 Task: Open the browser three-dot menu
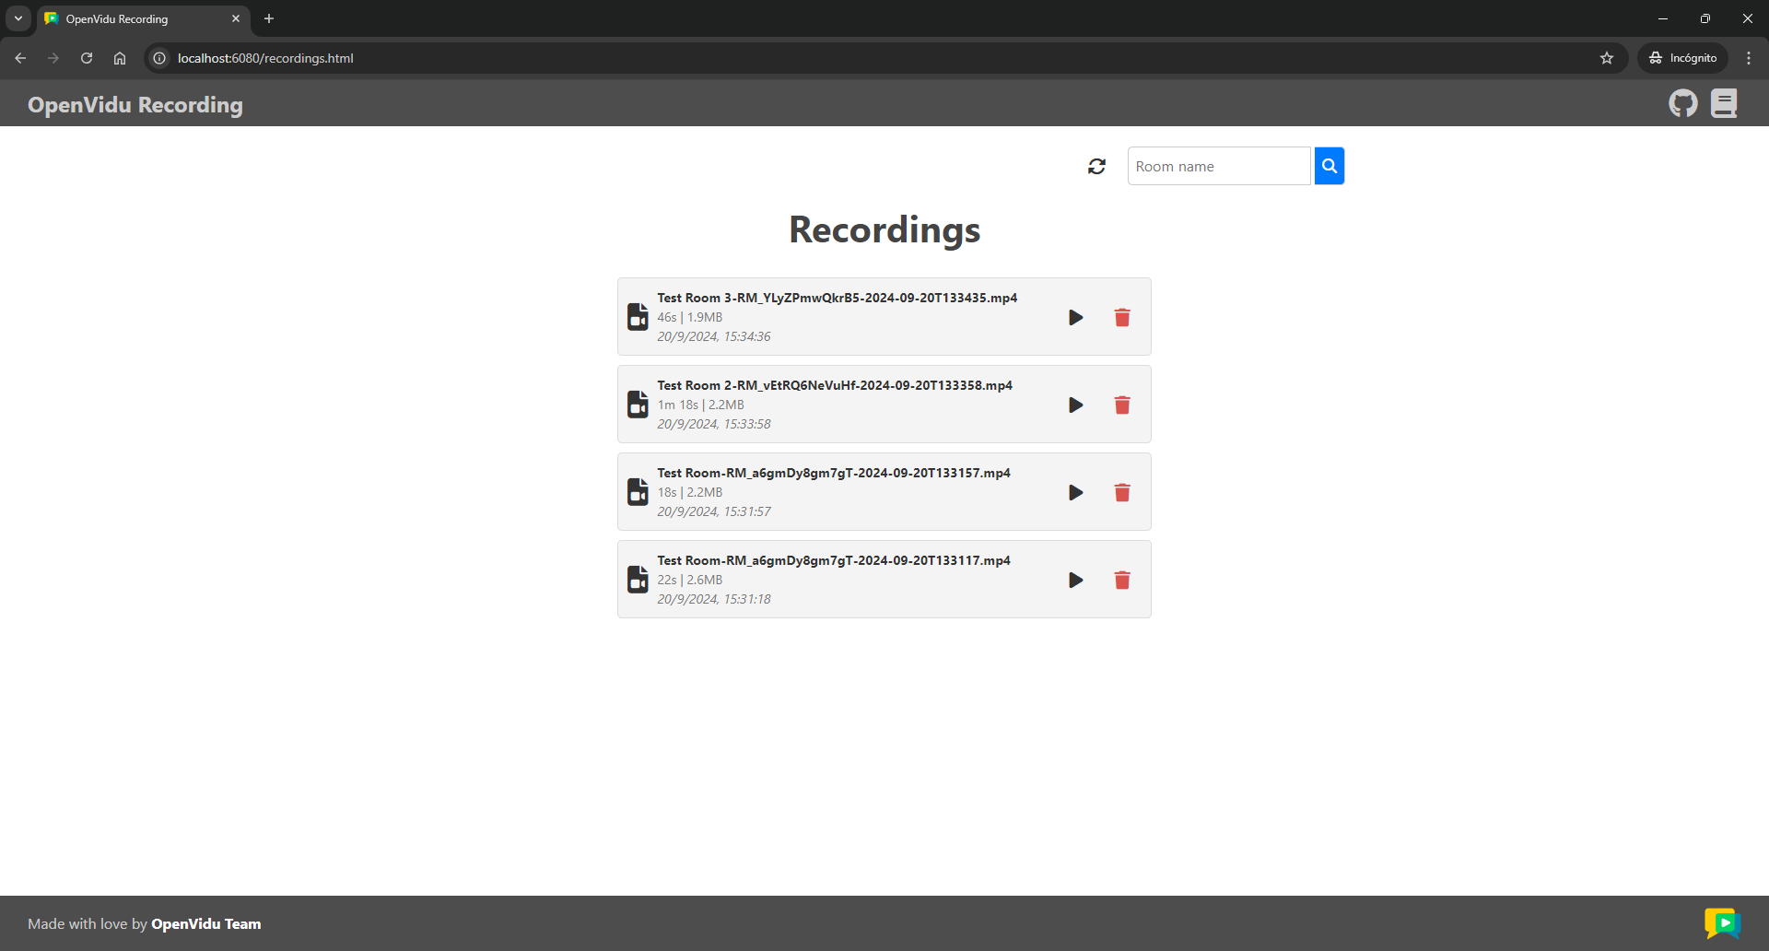pyautogui.click(x=1748, y=58)
